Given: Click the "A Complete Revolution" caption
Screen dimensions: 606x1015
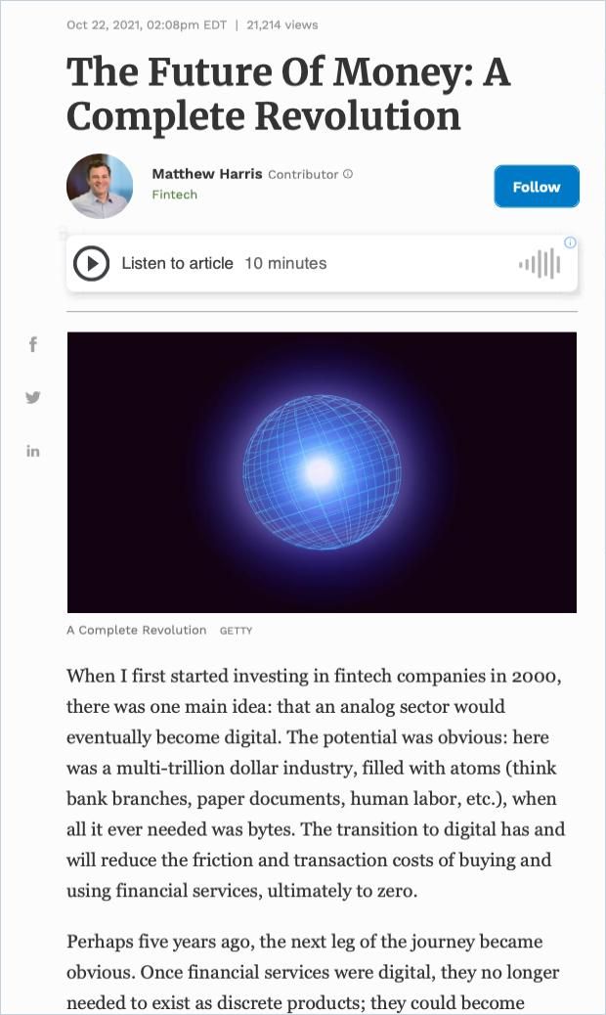Looking at the screenshot, I should pos(137,630).
